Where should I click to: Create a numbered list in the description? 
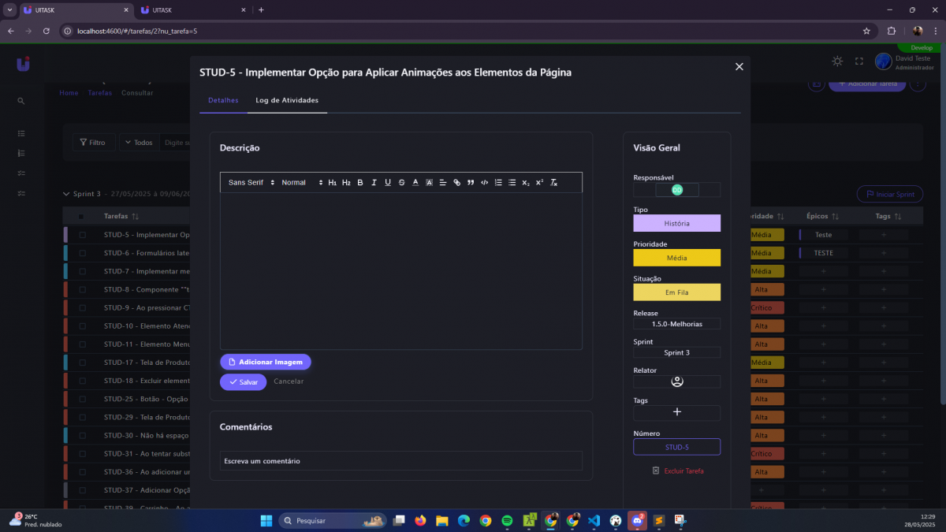(498, 183)
